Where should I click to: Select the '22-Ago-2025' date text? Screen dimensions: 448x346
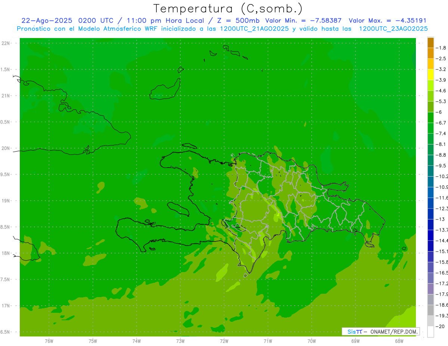[x=47, y=21]
